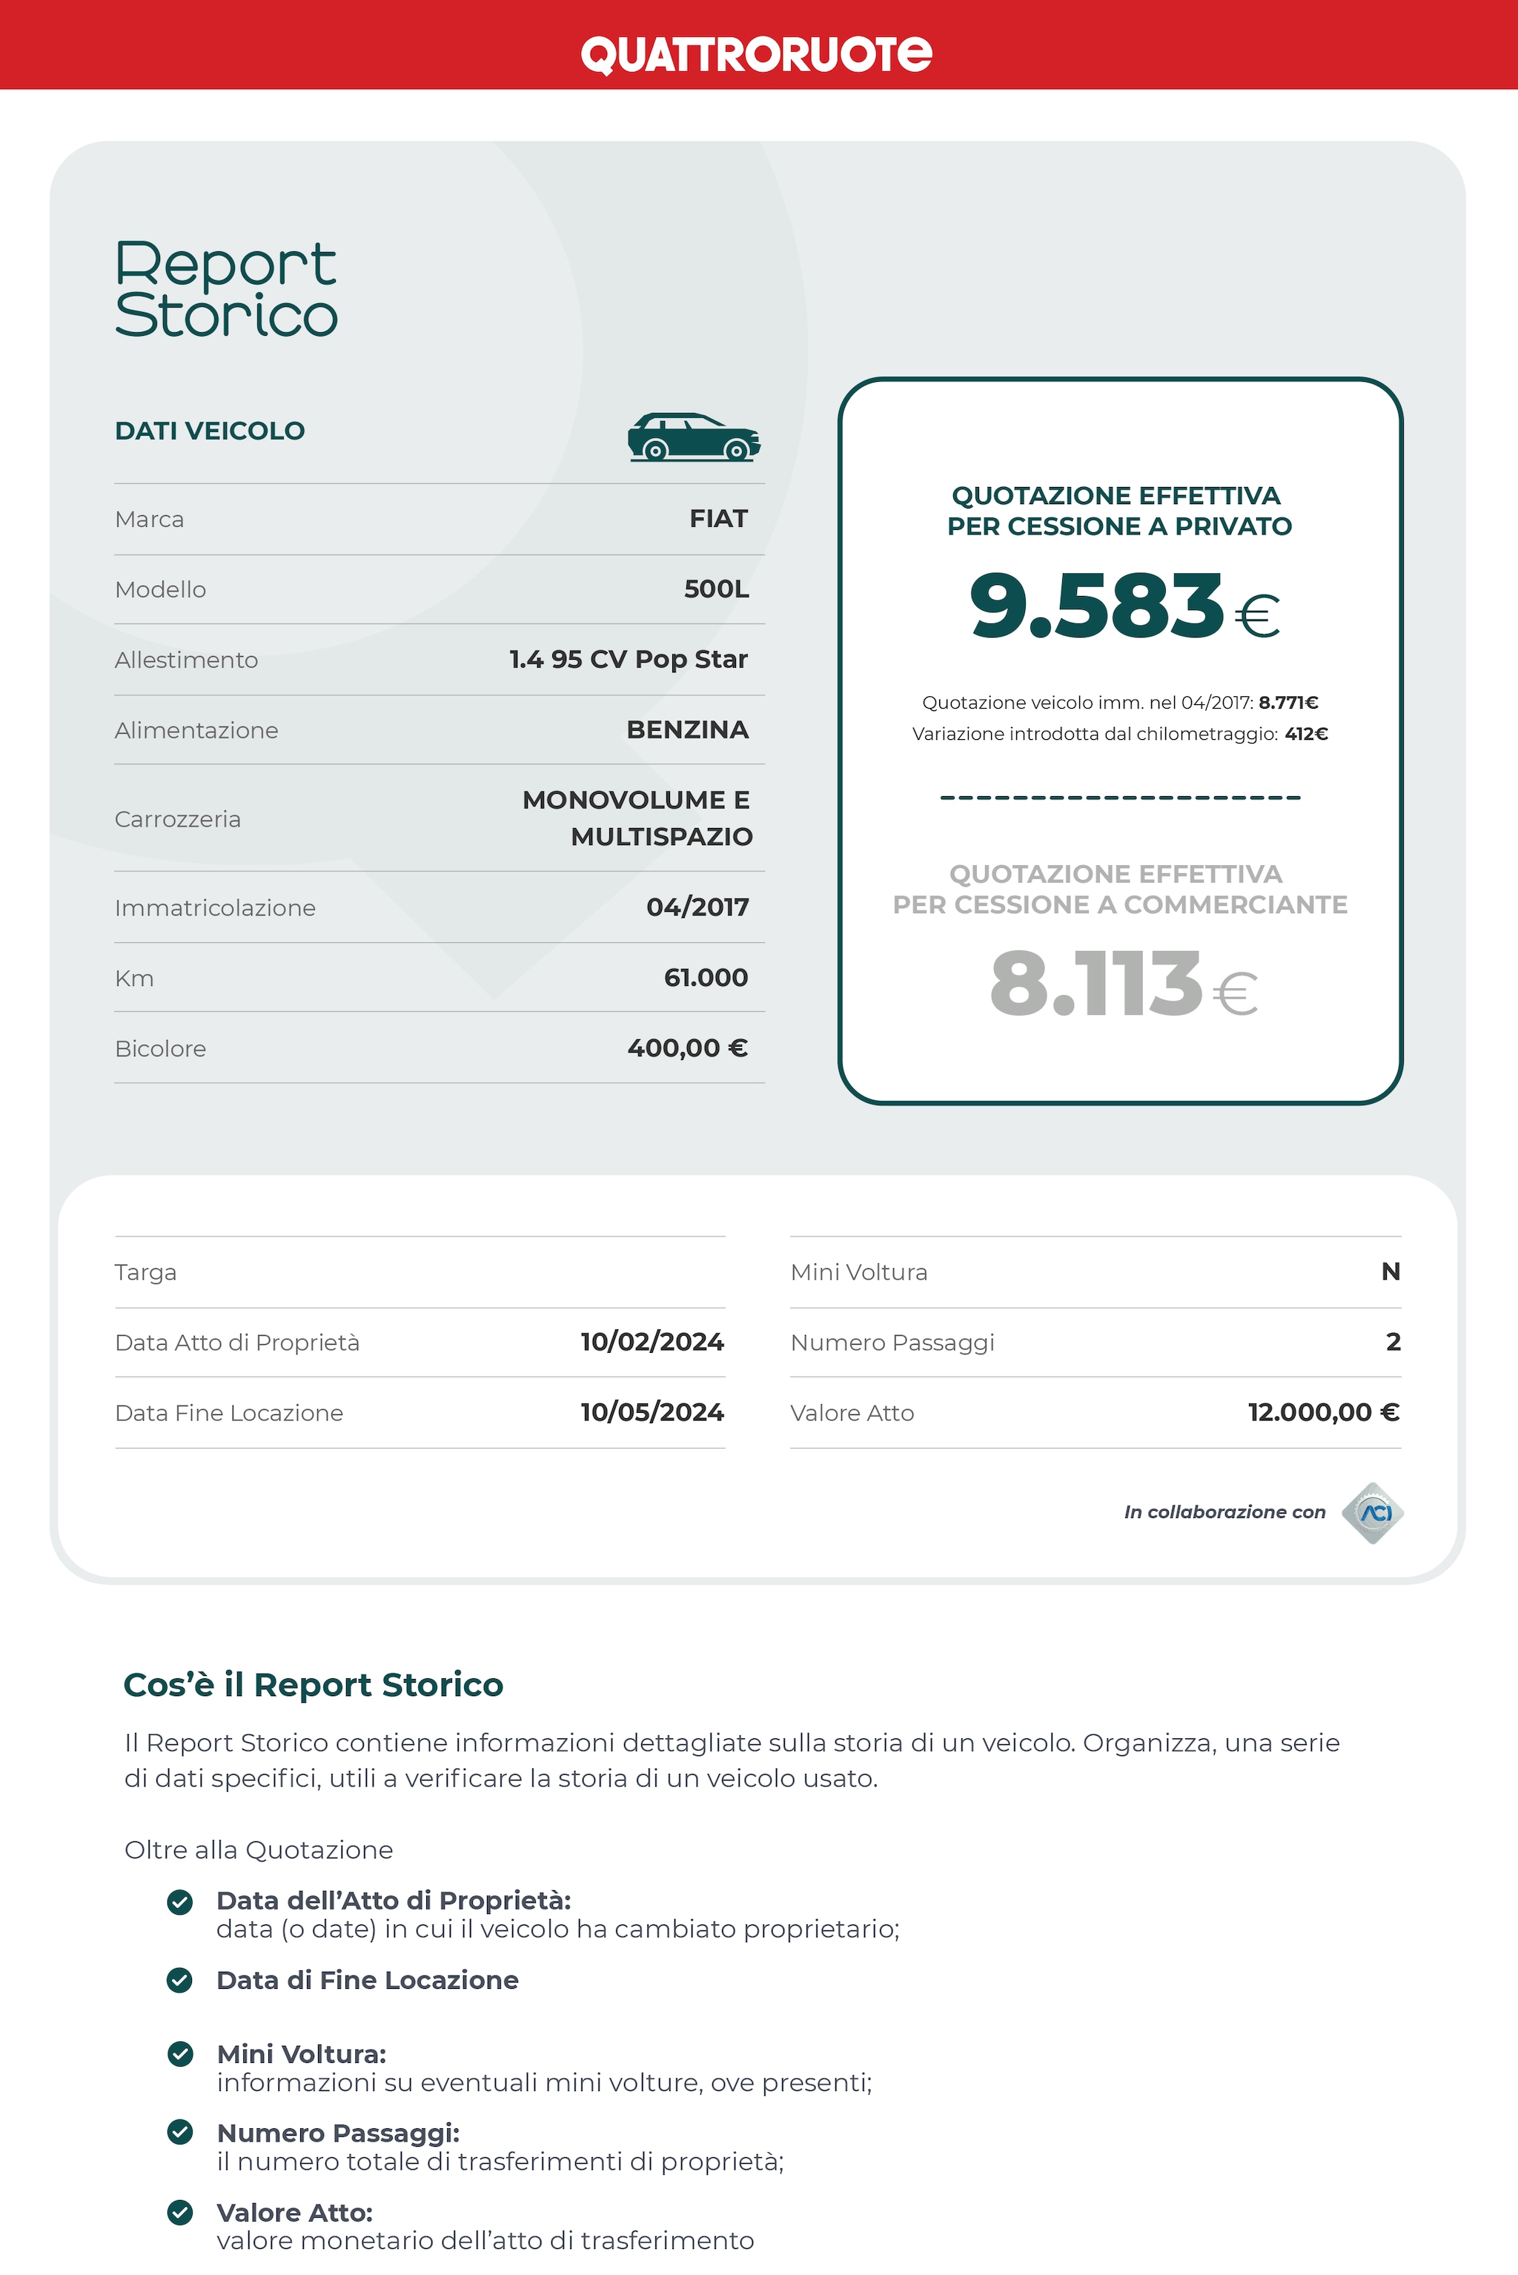
Task: Click the Carrozzeria label
Action: click(177, 819)
